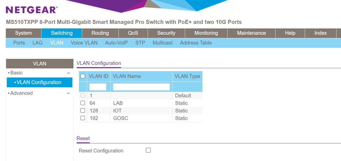Collapse the Basic section chevron
This screenshot has width=341, height=161.
click(69, 73)
